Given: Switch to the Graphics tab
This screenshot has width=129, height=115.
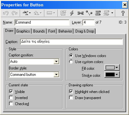Looking at the screenshot, I should coord(23,31).
